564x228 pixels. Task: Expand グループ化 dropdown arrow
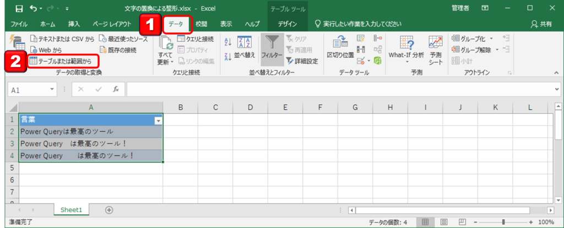pos(491,38)
